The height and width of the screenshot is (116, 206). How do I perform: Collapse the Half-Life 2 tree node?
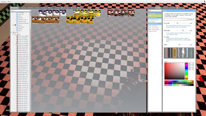pyautogui.click(x=13, y=25)
